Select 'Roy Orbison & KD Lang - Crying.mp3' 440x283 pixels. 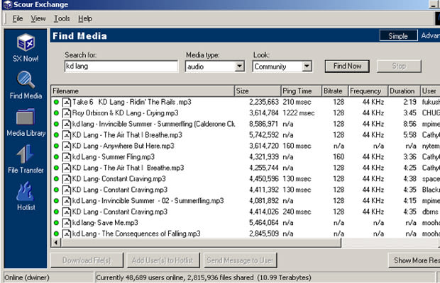pyautogui.click(x=125, y=113)
